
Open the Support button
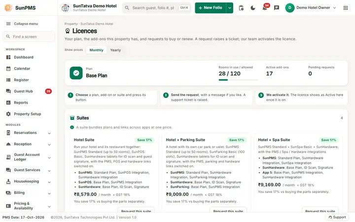tap(337, 217)
